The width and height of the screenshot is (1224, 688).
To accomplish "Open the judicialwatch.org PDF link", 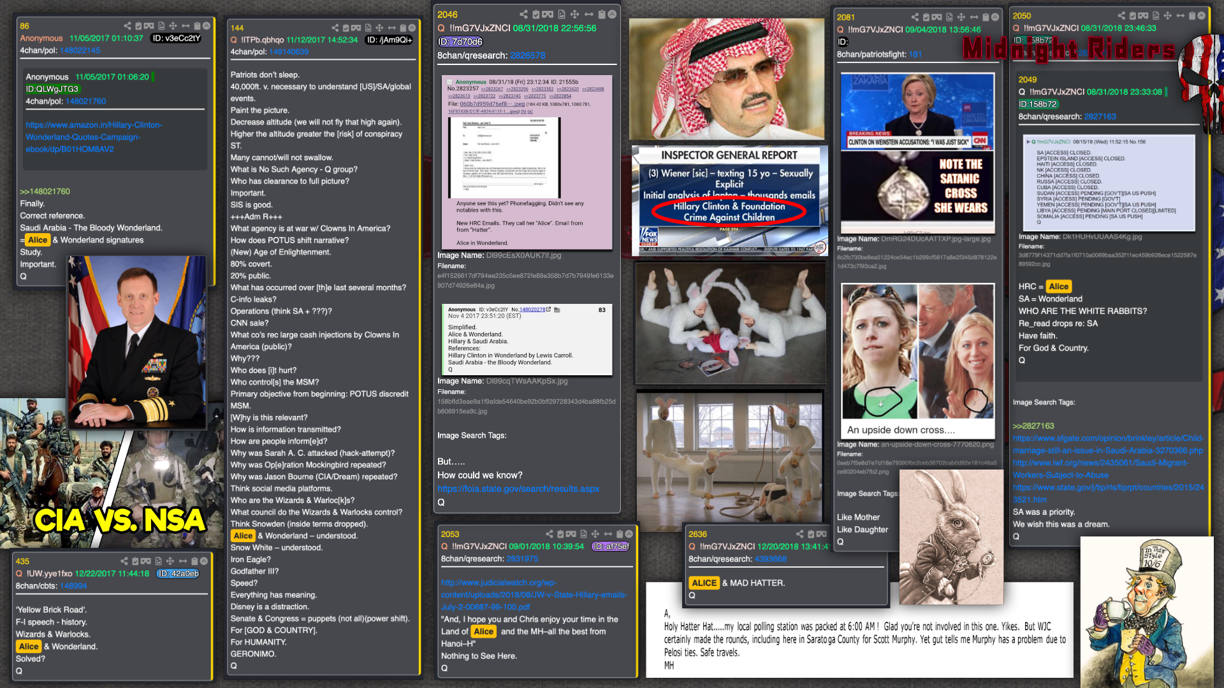I will pyautogui.click(x=534, y=594).
